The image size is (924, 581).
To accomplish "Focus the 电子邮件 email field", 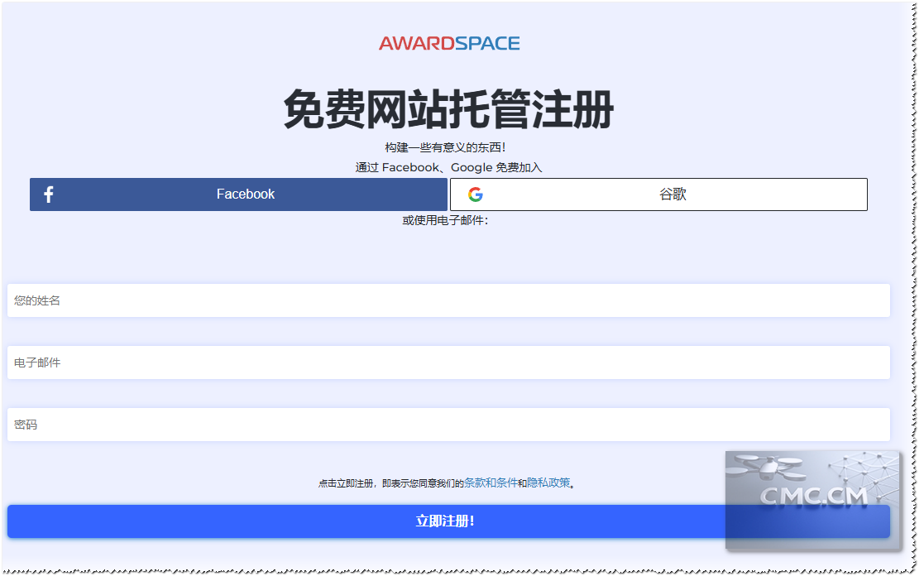I will click(x=448, y=363).
